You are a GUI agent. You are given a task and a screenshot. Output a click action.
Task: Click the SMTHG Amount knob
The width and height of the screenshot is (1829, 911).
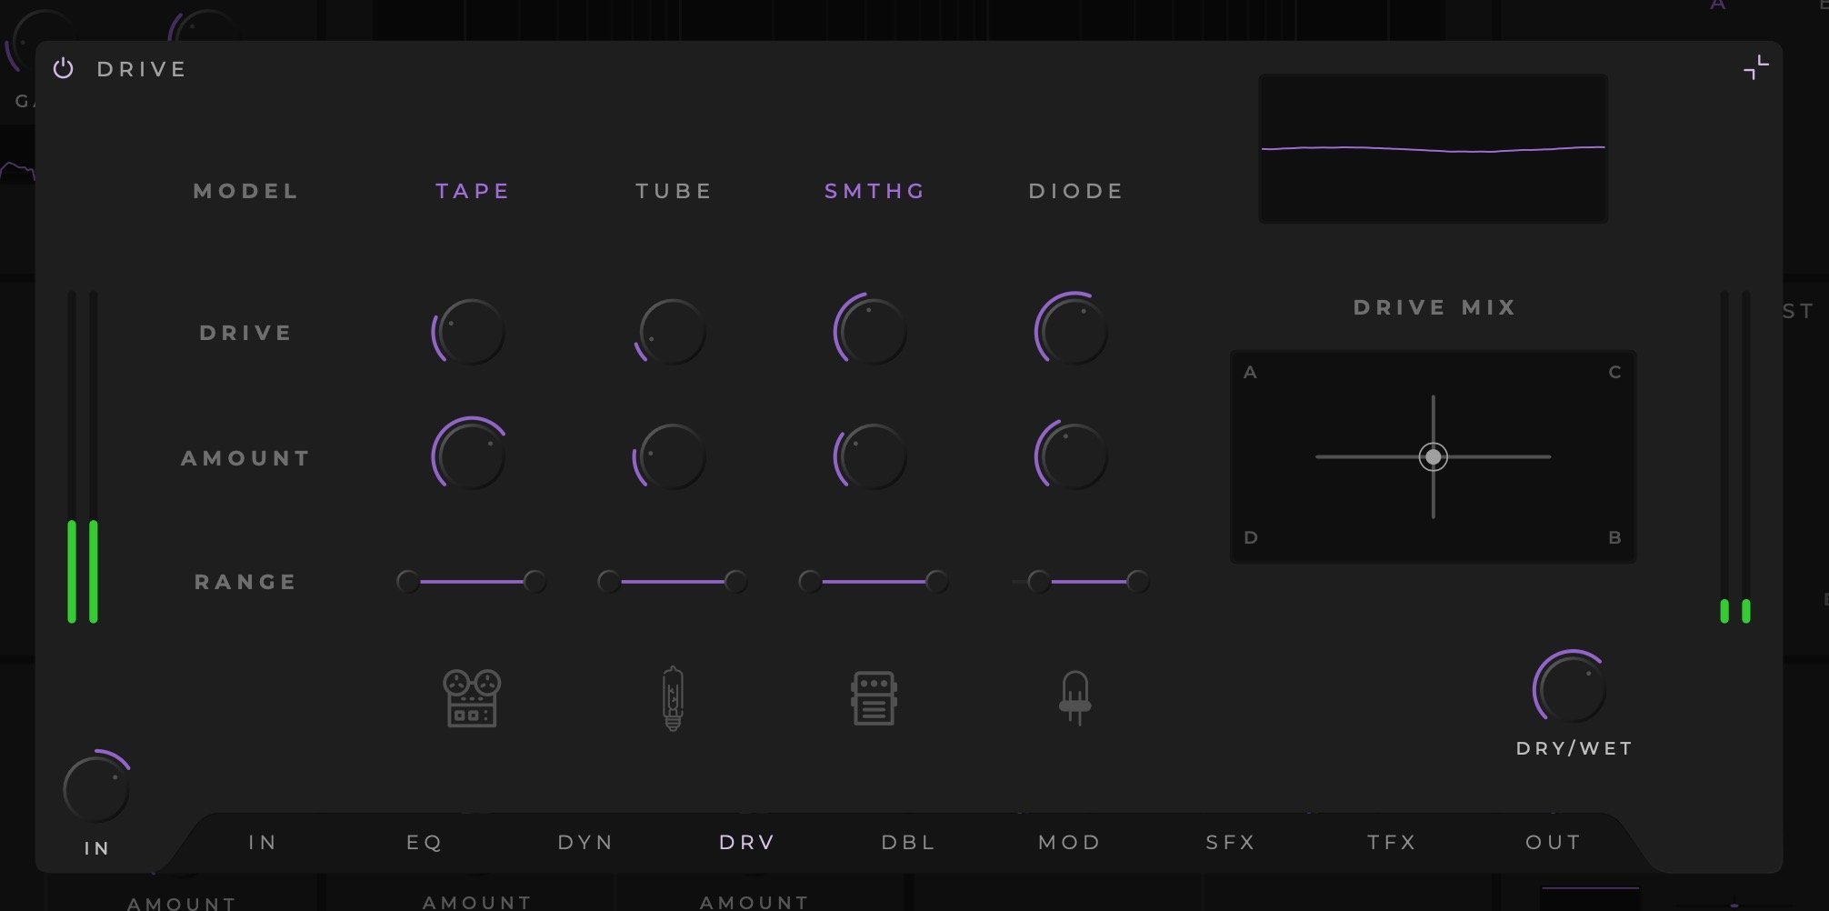click(872, 455)
